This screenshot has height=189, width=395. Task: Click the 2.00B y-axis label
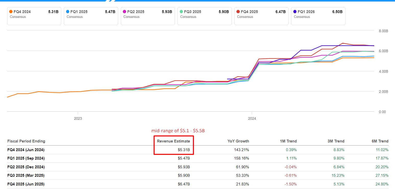pyautogui.click(x=384, y=92)
